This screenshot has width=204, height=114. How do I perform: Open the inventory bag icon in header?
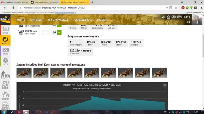pyautogui.click(x=168, y=17)
